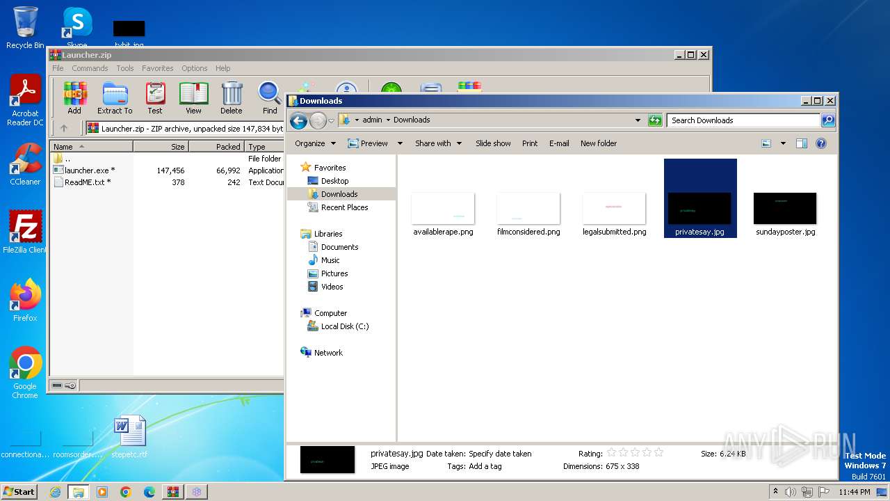Select Skype desktop shortcut
The image size is (890, 501).
click(76, 28)
